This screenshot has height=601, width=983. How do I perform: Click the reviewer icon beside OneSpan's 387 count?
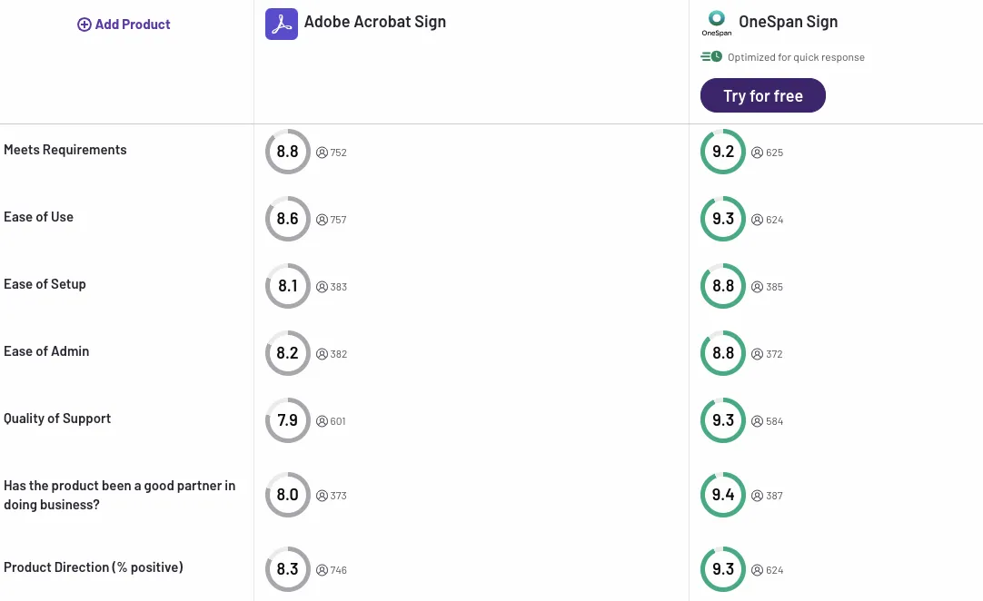(756, 496)
